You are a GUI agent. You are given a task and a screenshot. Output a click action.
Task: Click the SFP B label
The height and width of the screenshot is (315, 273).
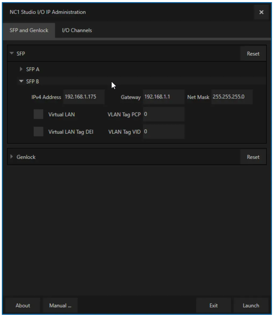pos(32,81)
